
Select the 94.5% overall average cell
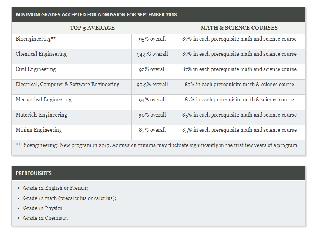click(152, 54)
